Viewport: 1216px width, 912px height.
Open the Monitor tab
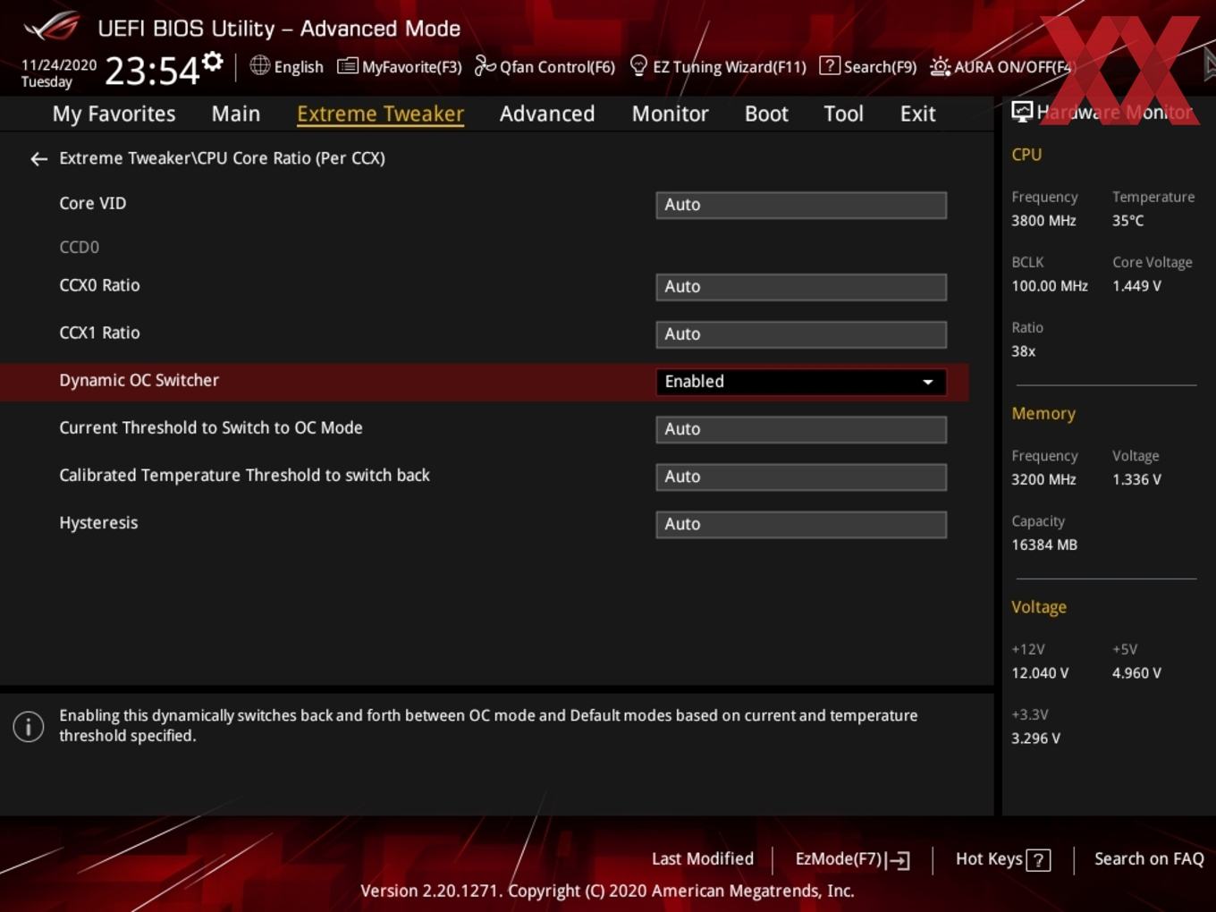[670, 114]
